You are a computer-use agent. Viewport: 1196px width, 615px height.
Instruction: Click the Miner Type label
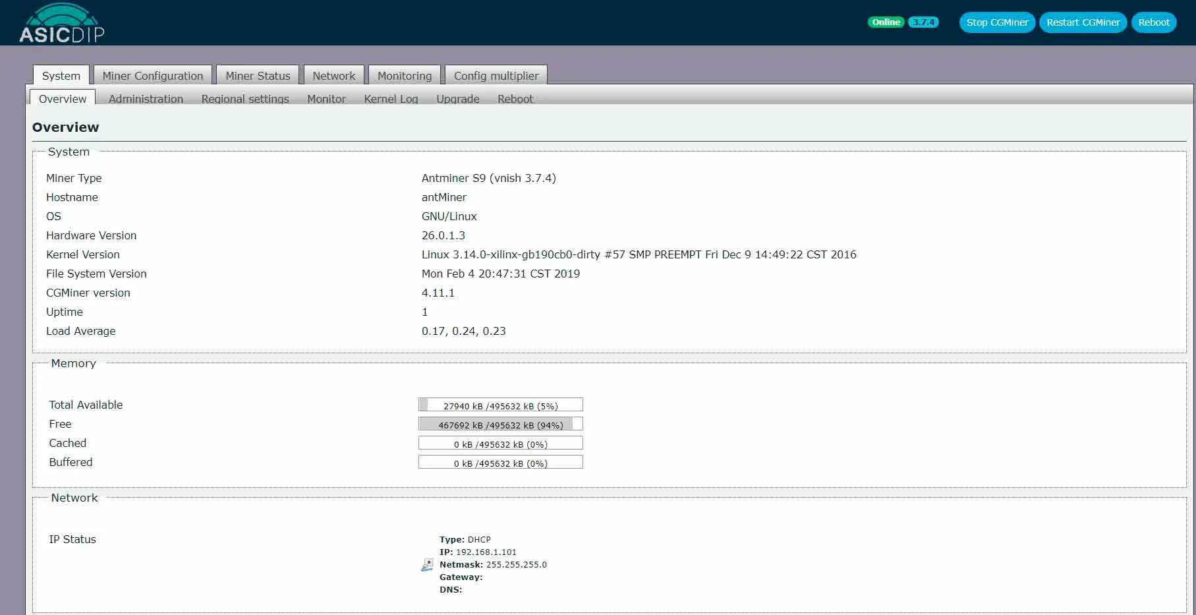click(74, 178)
